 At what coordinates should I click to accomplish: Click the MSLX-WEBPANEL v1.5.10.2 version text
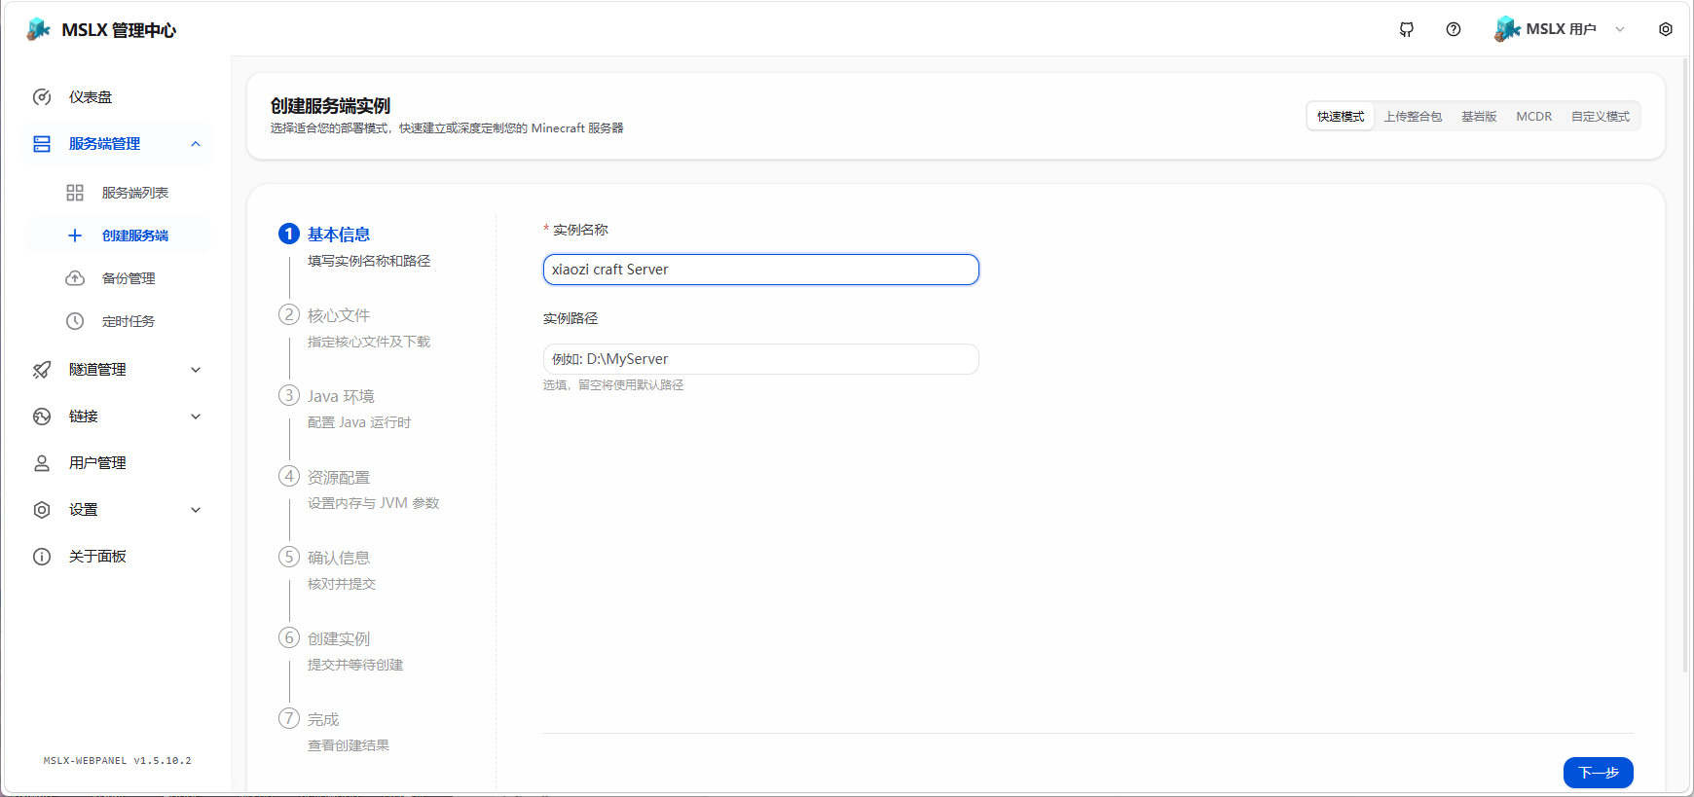(x=117, y=761)
